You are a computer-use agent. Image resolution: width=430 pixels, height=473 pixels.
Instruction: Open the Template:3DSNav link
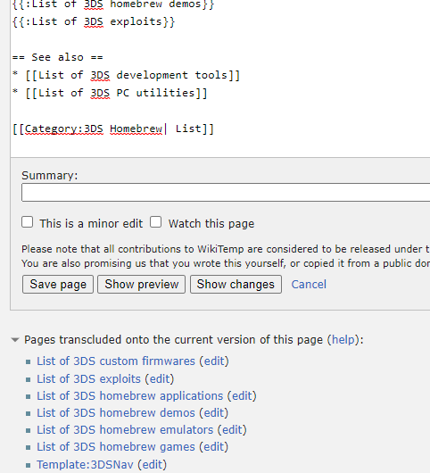(85, 465)
